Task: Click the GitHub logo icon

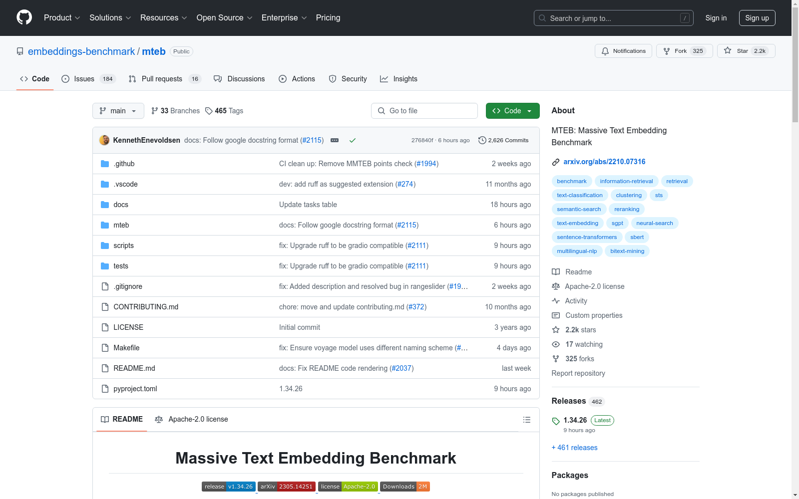Action: (x=24, y=17)
